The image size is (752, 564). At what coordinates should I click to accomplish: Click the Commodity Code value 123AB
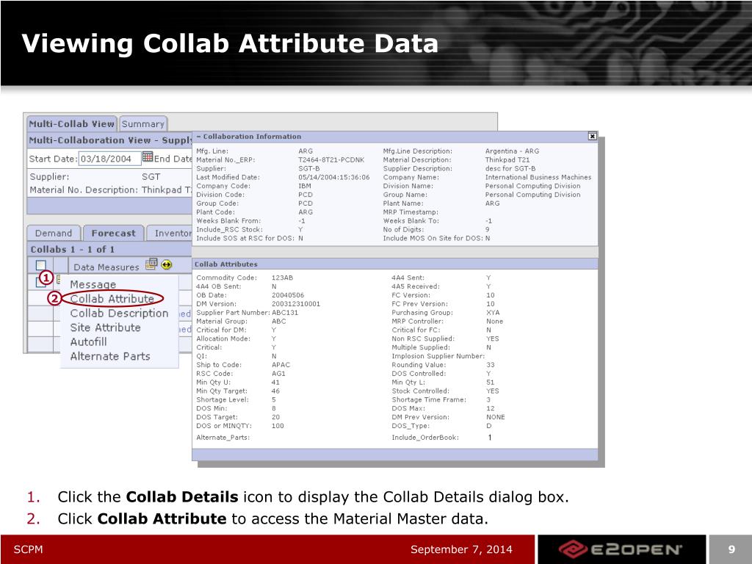(x=282, y=278)
